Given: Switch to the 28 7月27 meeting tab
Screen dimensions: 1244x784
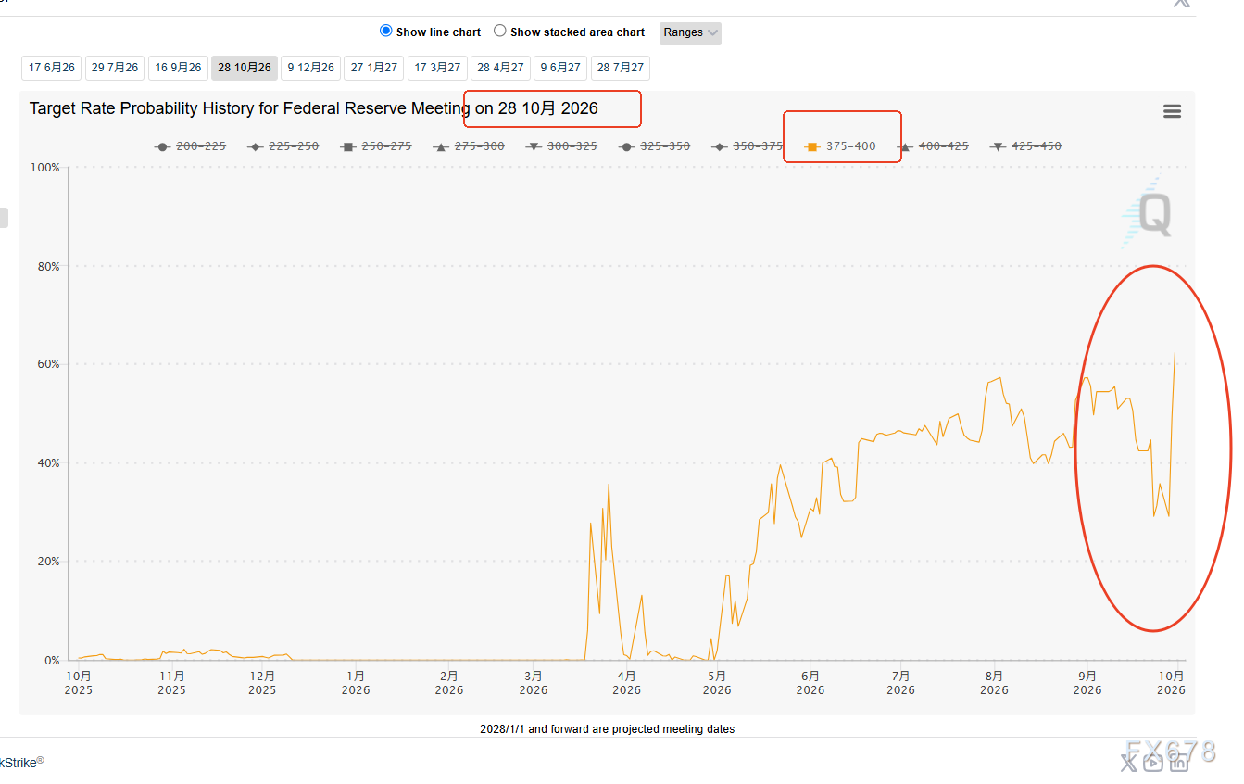Looking at the screenshot, I should pyautogui.click(x=621, y=68).
